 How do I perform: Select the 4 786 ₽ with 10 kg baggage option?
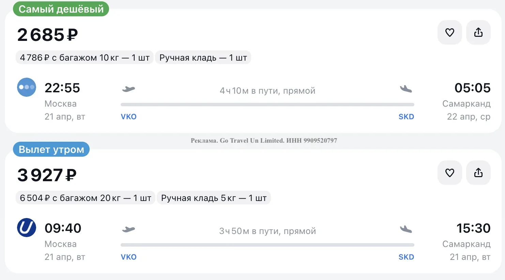point(85,58)
